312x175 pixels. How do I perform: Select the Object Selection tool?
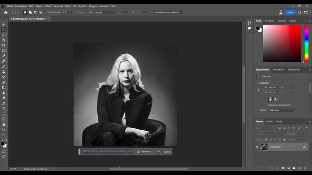[4, 40]
